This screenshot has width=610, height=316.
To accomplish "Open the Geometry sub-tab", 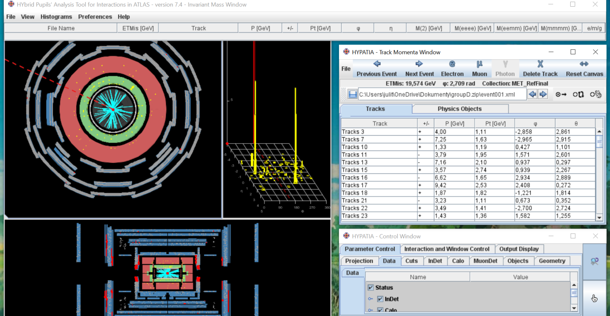I will pos(552,261).
